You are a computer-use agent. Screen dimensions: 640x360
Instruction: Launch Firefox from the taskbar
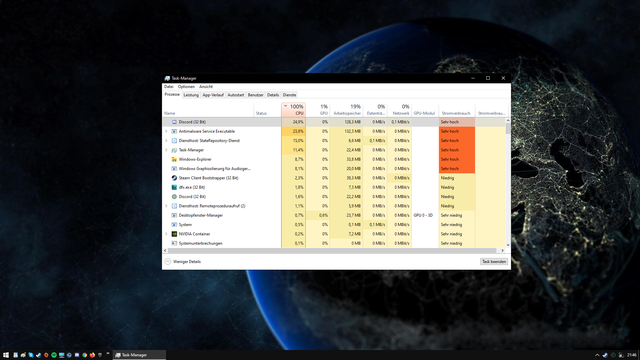click(x=92, y=355)
